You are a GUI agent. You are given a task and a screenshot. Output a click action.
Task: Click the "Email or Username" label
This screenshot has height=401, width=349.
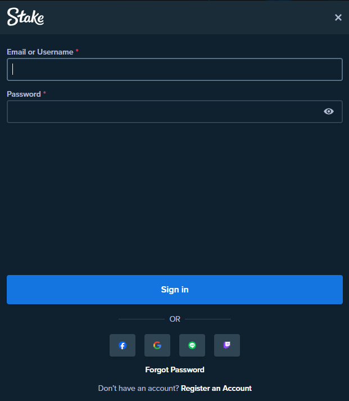[x=40, y=52]
